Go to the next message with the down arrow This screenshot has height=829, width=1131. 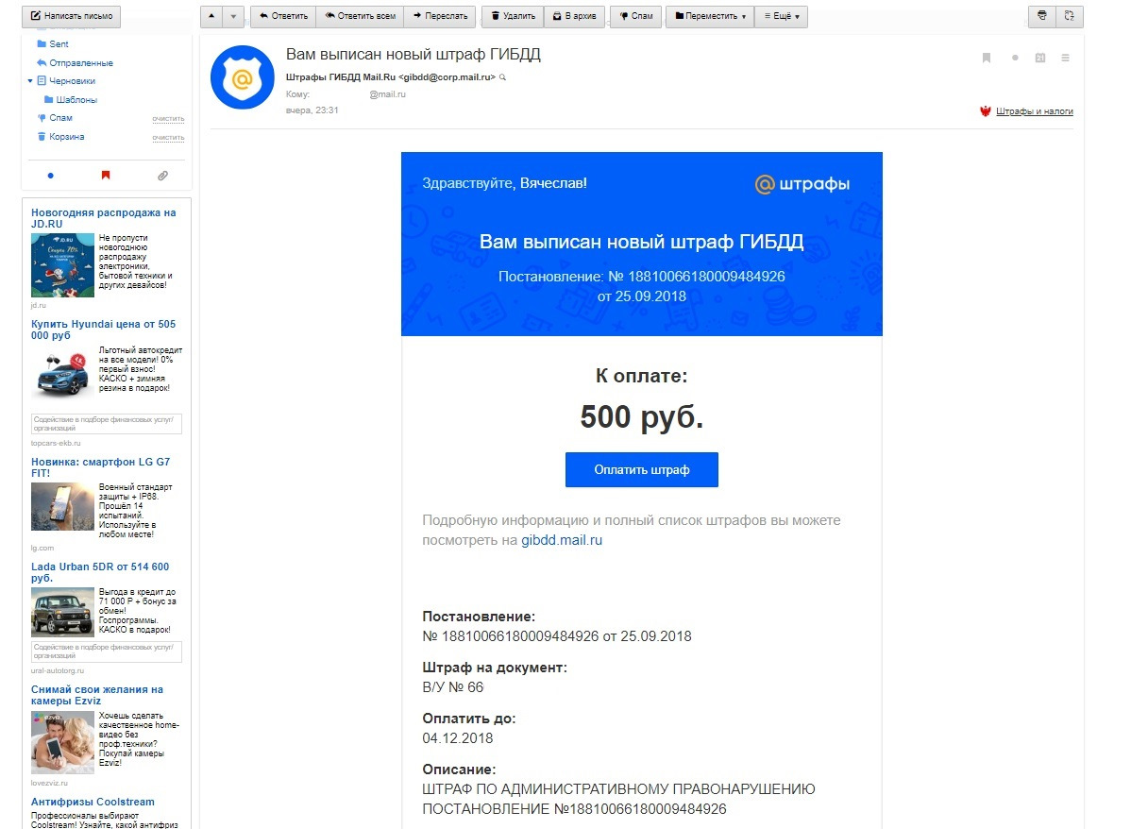(233, 16)
